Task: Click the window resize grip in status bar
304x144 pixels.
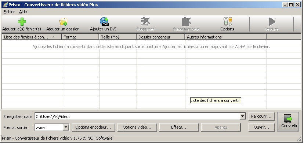Action: (x=299, y=139)
